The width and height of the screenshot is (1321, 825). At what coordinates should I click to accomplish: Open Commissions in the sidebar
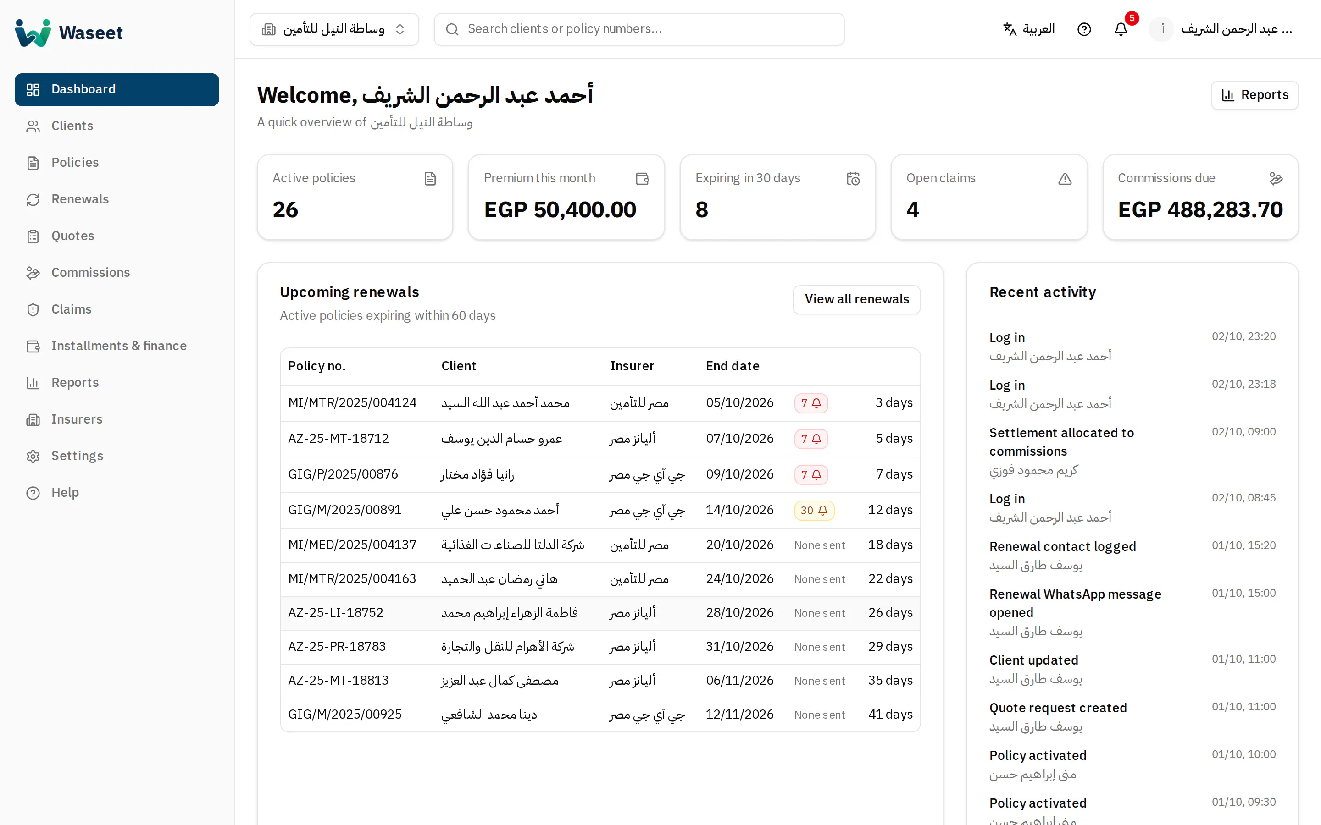click(x=117, y=273)
